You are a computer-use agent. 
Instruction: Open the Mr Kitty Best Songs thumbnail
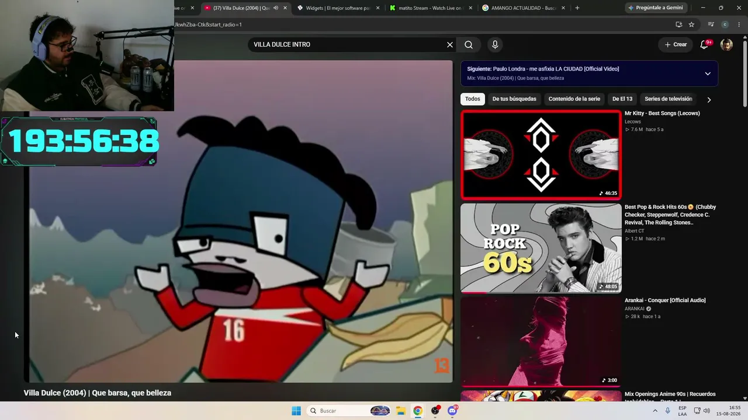(541, 155)
